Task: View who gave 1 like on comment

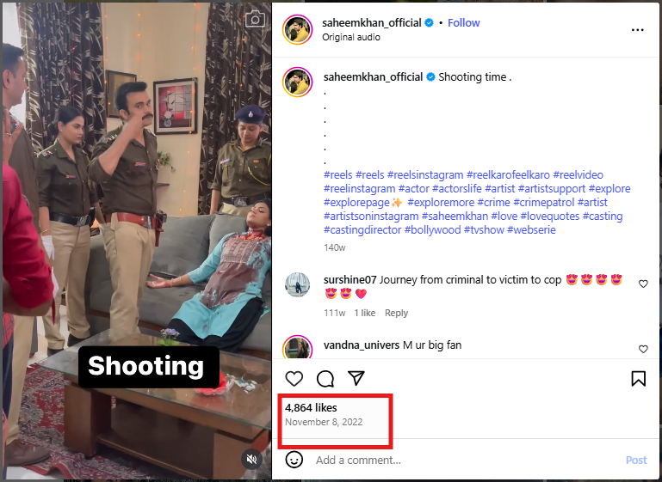Action: coord(364,313)
